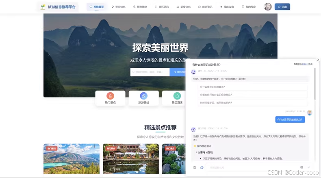
Task: Go to 我的收藏 favorites page
Action: tap(227, 7)
